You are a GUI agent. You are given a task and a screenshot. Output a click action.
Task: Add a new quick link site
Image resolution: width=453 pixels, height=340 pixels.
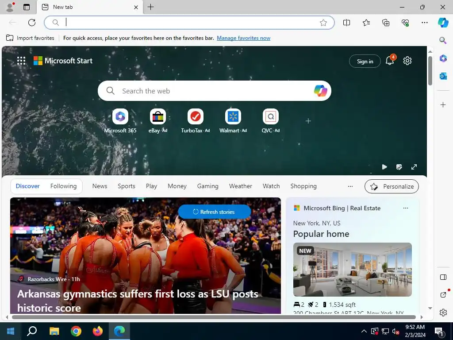pos(308,121)
